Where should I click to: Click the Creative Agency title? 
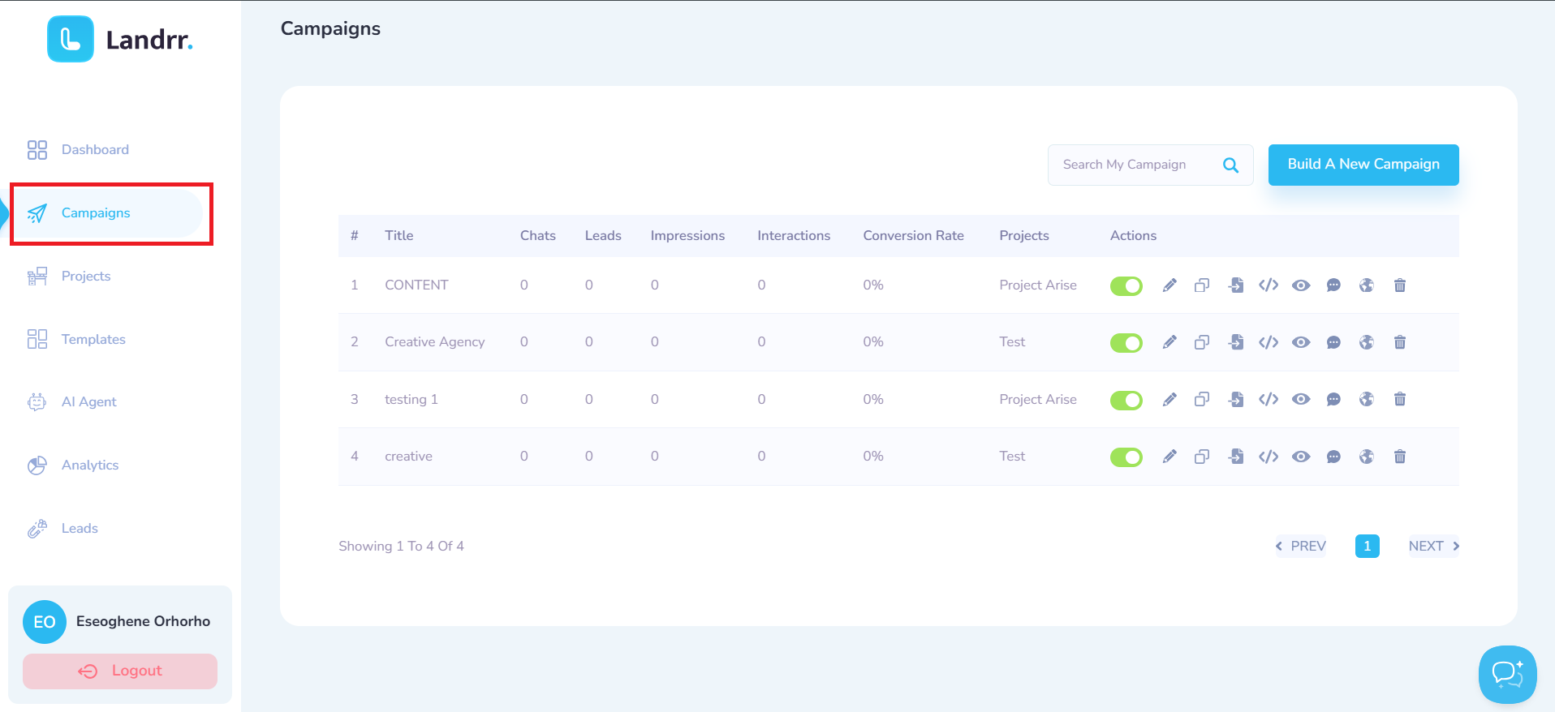point(435,342)
